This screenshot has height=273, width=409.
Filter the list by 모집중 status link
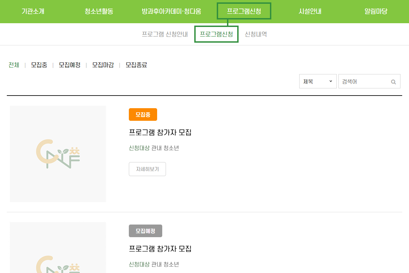(39, 65)
